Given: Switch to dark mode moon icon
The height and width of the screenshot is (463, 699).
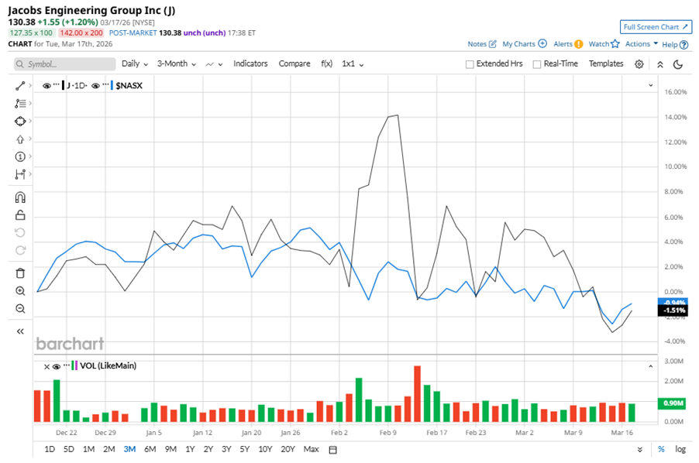Looking at the screenshot, I should click(x=677, y=64).
